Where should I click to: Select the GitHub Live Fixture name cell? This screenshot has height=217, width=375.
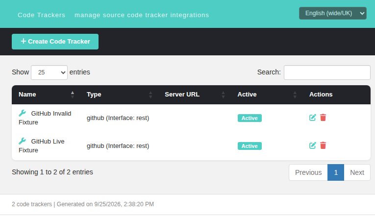46,146
